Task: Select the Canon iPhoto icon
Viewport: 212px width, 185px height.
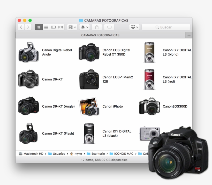Action: click(89, 106)
